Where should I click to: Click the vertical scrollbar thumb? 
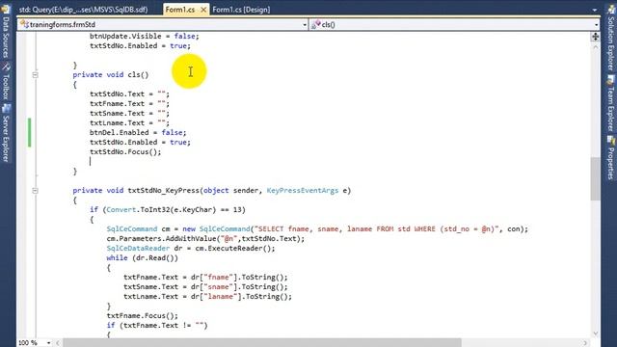(x=596, y=179)
